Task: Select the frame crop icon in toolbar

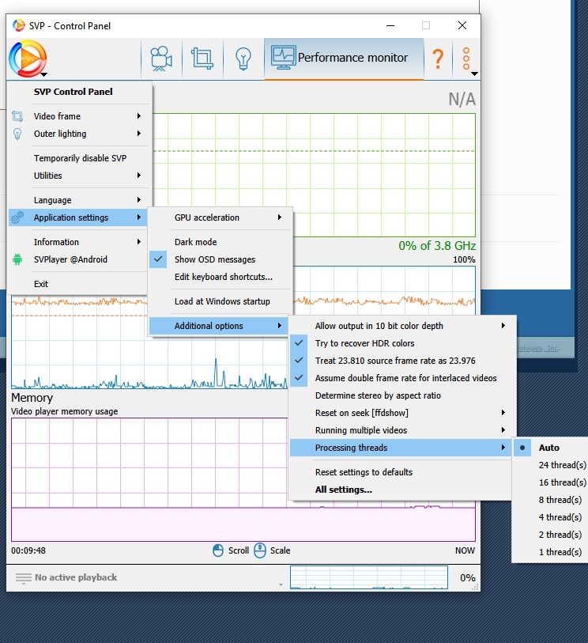Action: (x=202, y=59)
